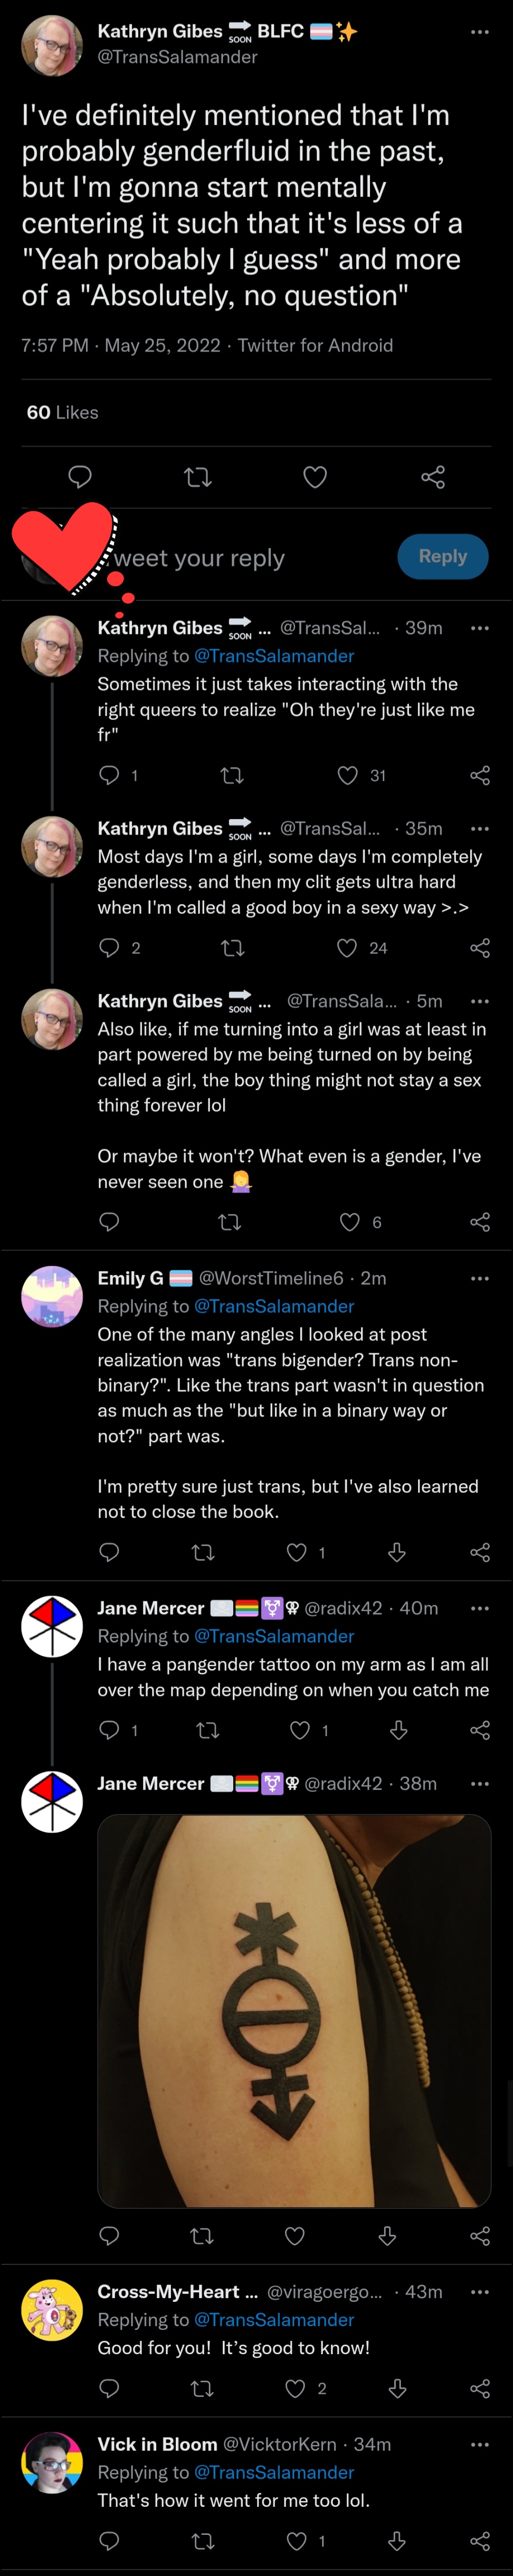Viewport: 513px width, 2576px height.
Task: Like Emily G's reply
Action: (x=297, y=1552)
